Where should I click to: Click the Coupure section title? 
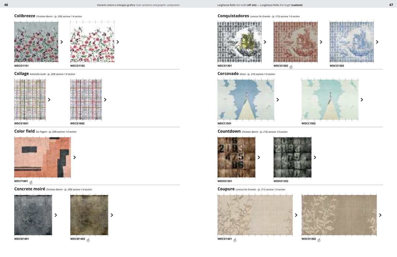[226, 189]
